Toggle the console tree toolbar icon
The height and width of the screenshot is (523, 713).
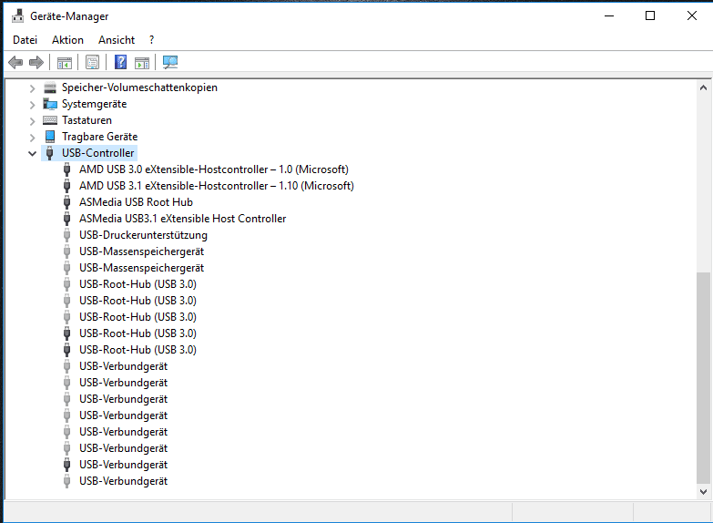[x=64, y=62]
